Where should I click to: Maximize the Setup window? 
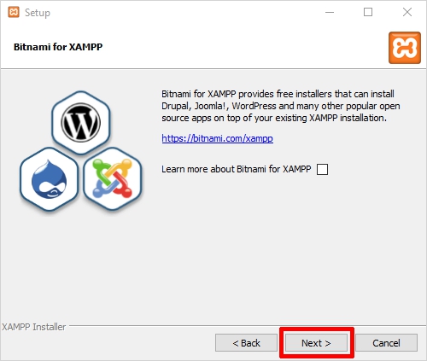pyautogui.click(x=368, y=12)
